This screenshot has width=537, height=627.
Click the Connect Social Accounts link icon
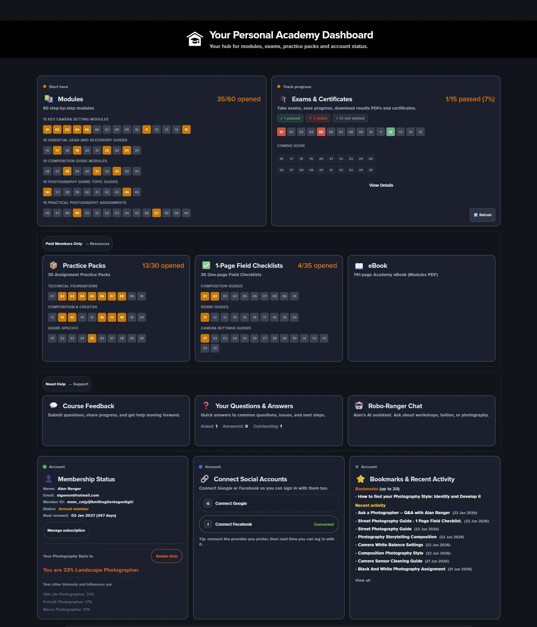(x=205, y=479)
